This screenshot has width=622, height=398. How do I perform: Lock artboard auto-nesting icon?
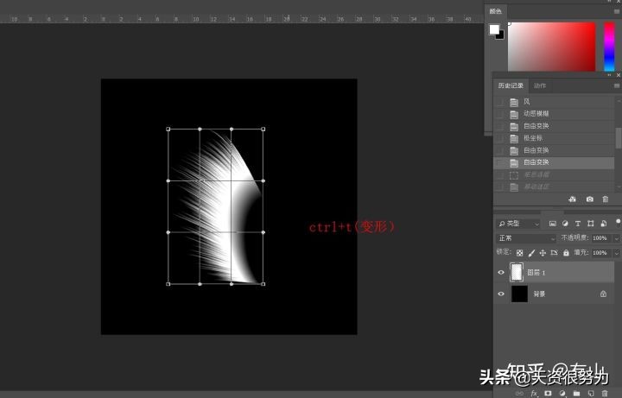coord(554,252)
